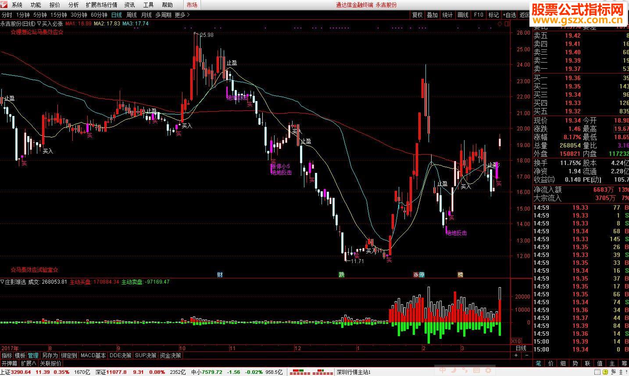
Task: Click the − zoom-out button under 日线
Action: (526, 355)
